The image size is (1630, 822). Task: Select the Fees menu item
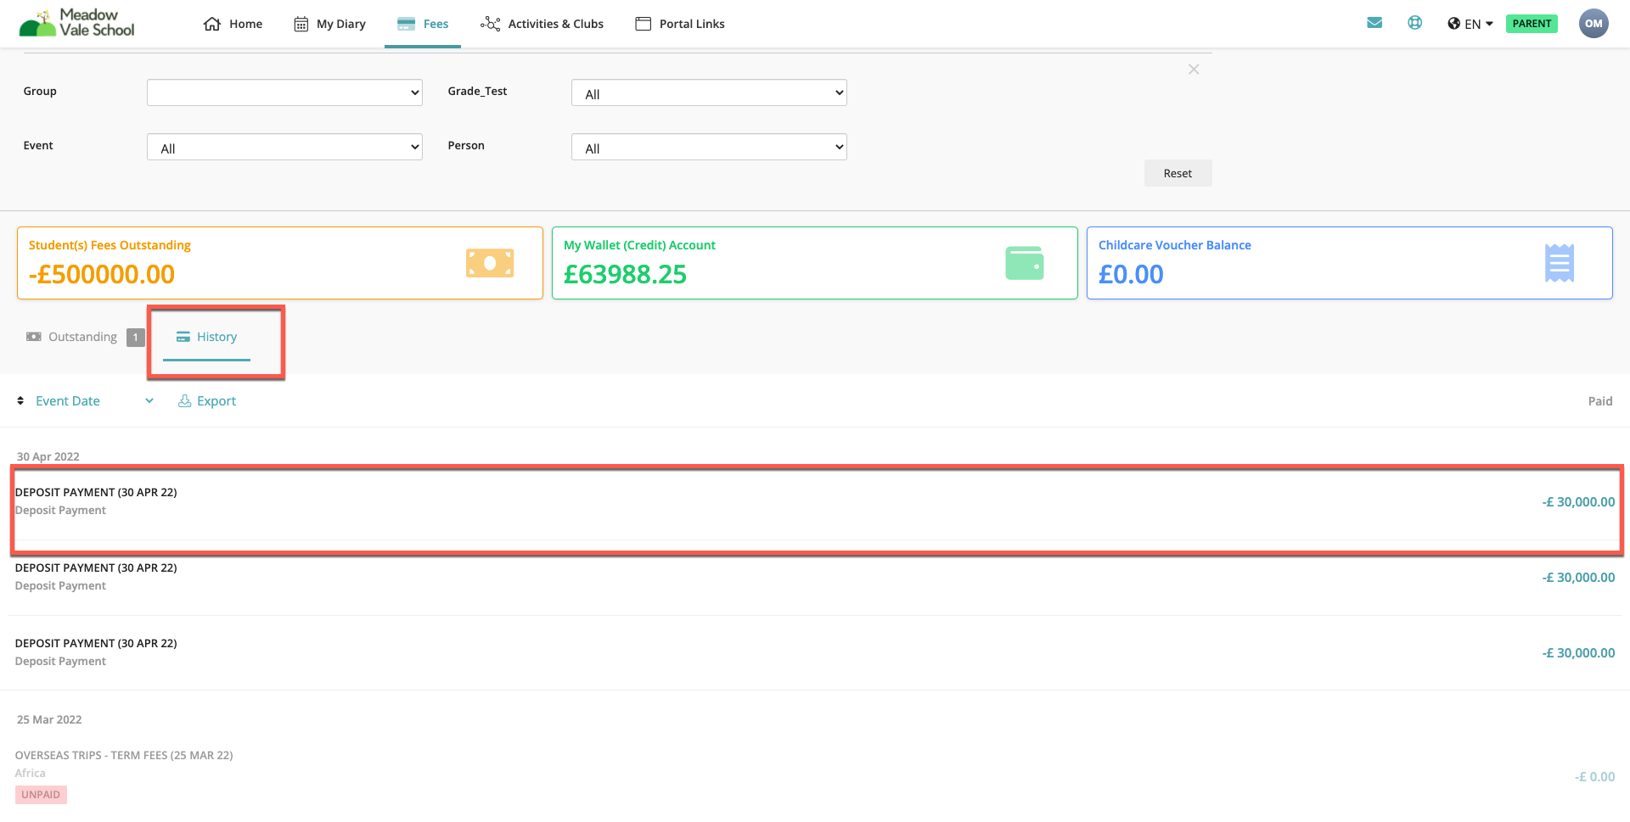point(423,24)
